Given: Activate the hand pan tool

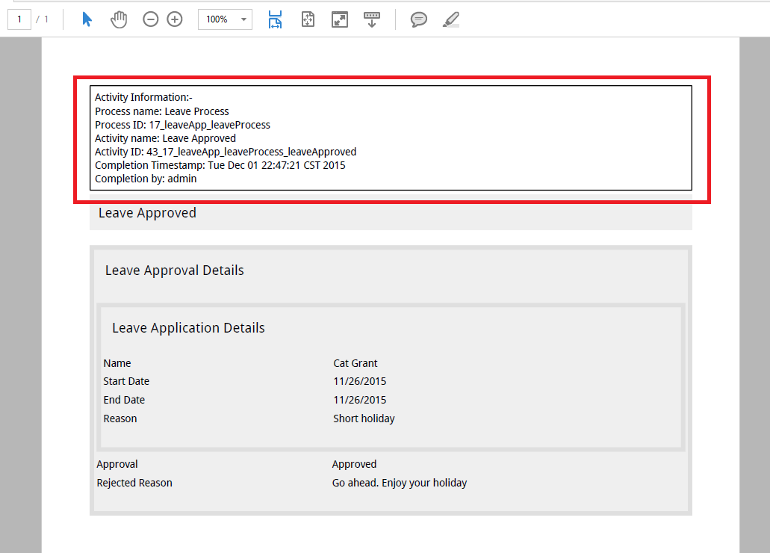Looking at the screenshot, I should coord(119,19).
